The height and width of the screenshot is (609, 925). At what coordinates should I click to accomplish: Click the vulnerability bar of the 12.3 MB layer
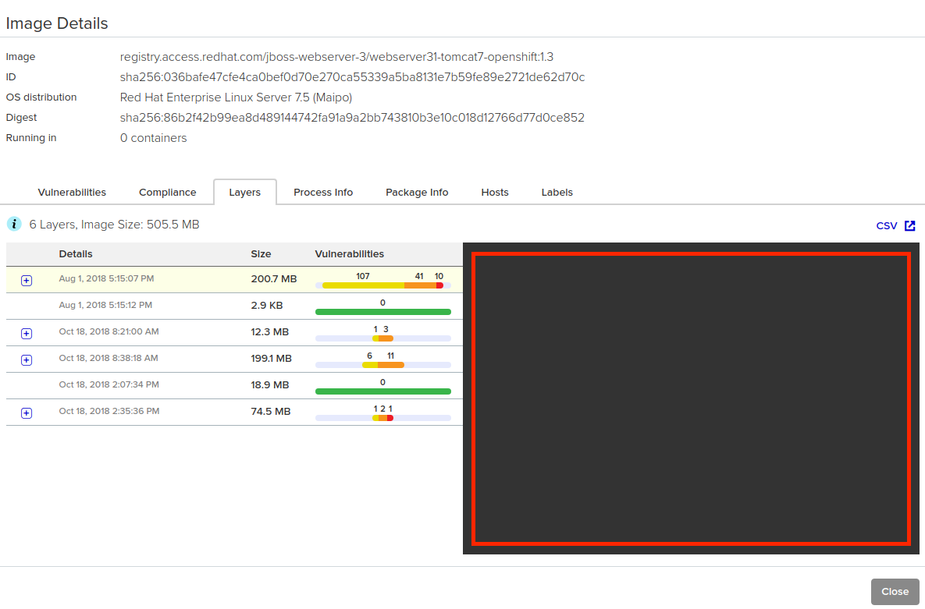(x=383, y=338)
